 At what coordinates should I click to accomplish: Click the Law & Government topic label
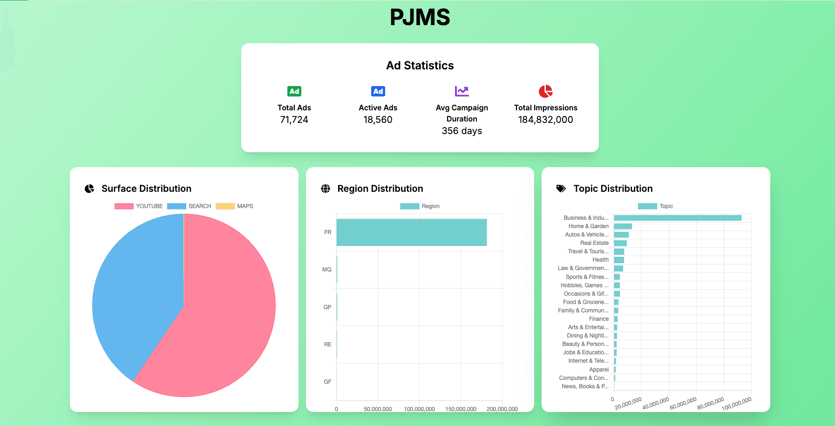583,268
